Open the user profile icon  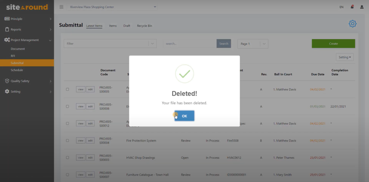362,7
